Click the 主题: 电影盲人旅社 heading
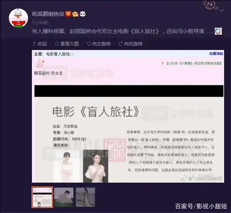Image resolution: width=231 pixels, height=213 pixels. 52,54
